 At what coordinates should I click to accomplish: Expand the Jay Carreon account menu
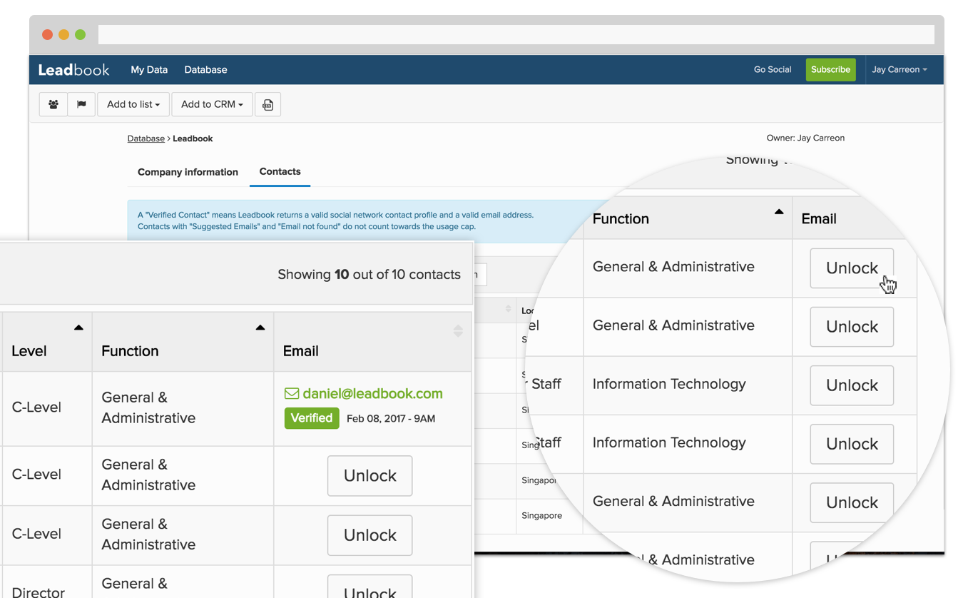pyautogui.click(x=900, y=70)
